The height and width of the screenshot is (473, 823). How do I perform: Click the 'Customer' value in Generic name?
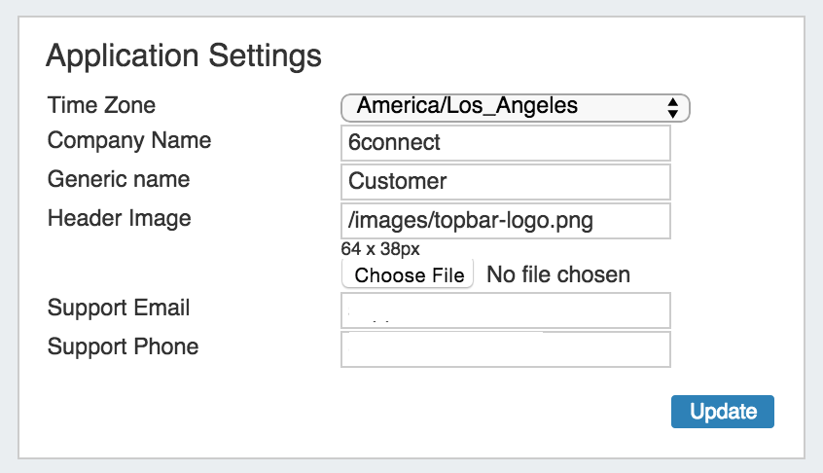(397, 181)
